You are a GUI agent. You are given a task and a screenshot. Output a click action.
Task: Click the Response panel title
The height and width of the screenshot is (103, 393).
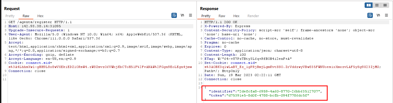[209, 9]
